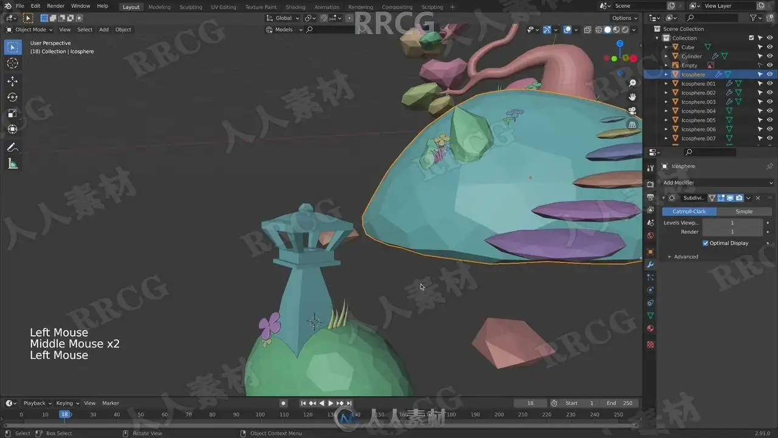Screen dimensions: 778x438
Task: Pin the Icosphere properties context
Action: point(769,166)
